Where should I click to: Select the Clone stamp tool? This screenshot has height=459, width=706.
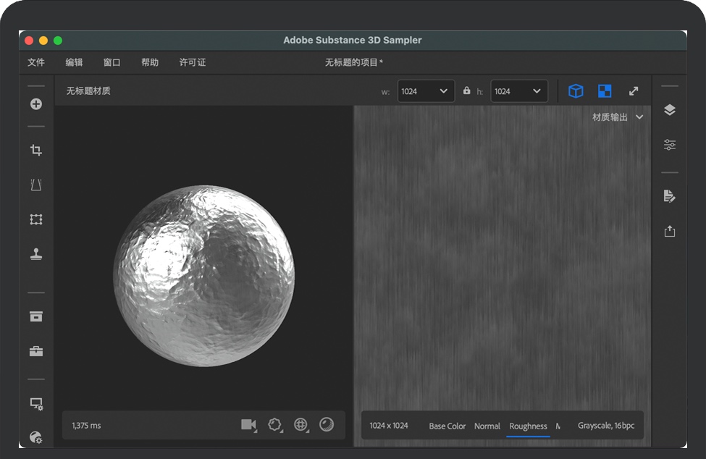click(x=36, y=254)
